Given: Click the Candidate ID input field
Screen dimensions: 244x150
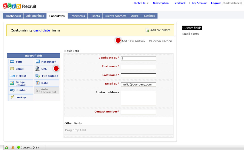Looking at the screenshot, I should tap(138, 59).
